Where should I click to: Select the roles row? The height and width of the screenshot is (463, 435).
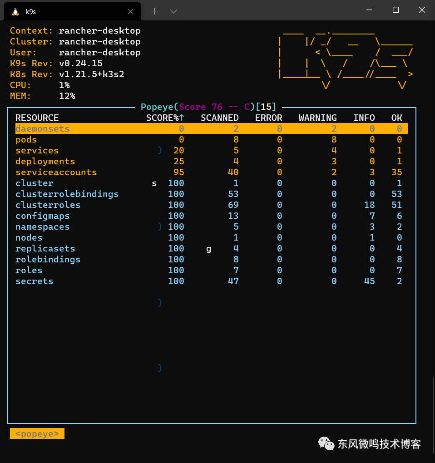point(212,271)
